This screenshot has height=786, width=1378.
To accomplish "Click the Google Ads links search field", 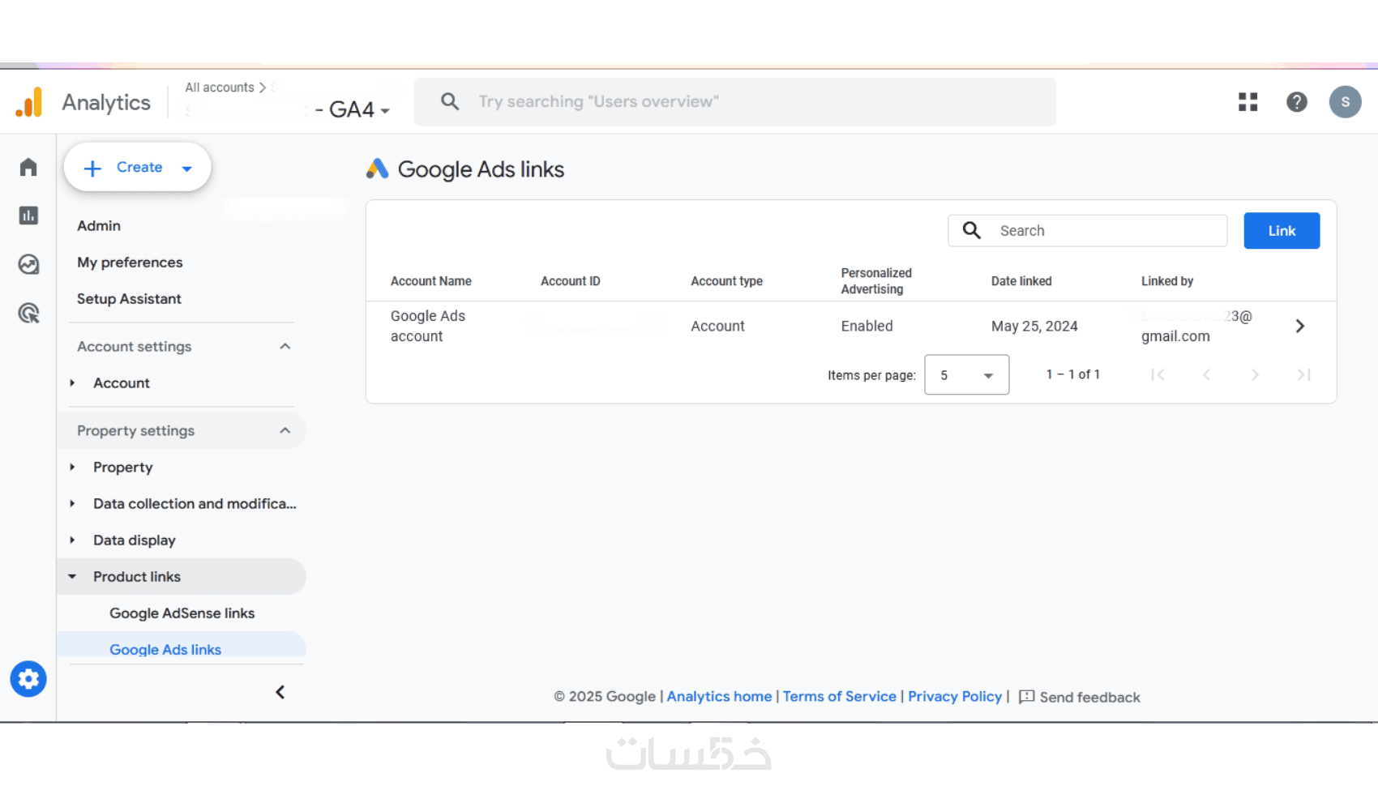I will (x=1102, y=231).
